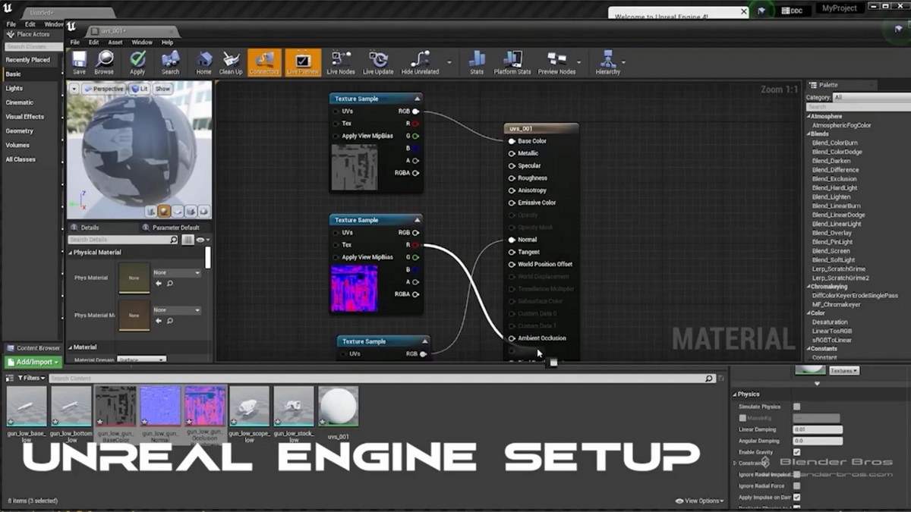This screenshot has width=911, height=512.
Task: Select the plane preview shape icon
Action: tap(178, 212)
